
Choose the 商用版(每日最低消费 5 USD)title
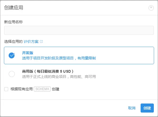[47, 71]
